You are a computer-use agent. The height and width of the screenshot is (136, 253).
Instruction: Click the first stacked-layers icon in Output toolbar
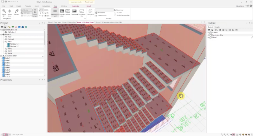click(209, 30)
